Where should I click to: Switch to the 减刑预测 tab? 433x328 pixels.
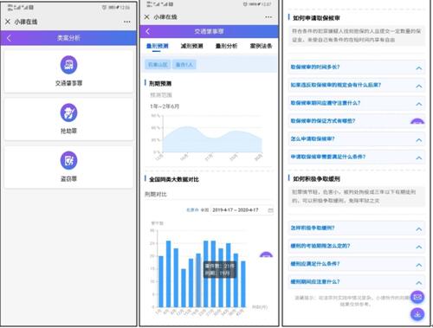tap(191, 46)
